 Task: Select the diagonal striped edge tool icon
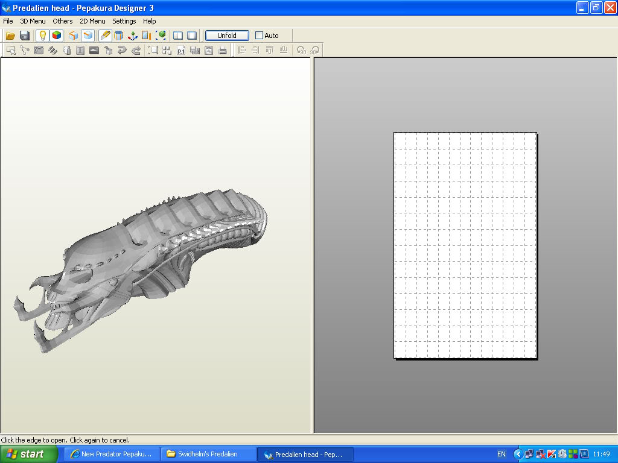(x=53, y=51)
